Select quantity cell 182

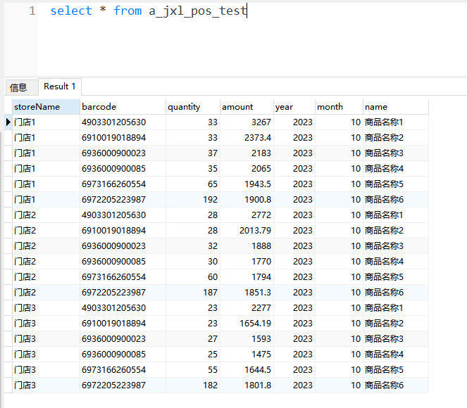tap(193, 385)
